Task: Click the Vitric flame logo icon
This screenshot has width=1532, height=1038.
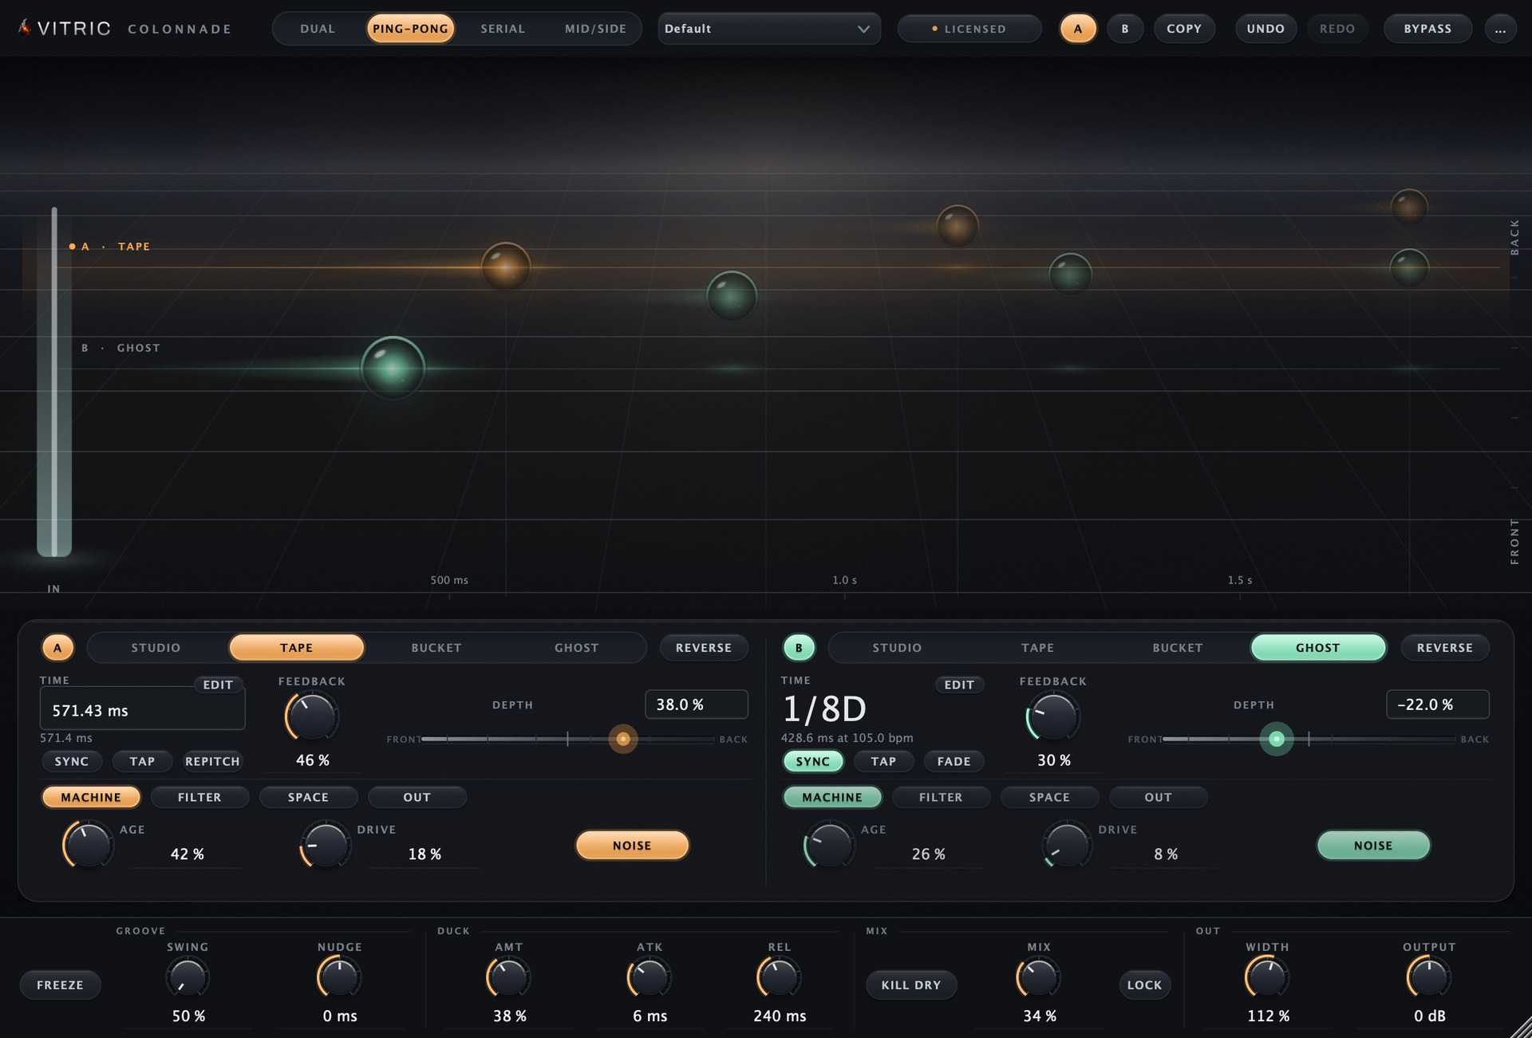Action: tap(25, 28)
